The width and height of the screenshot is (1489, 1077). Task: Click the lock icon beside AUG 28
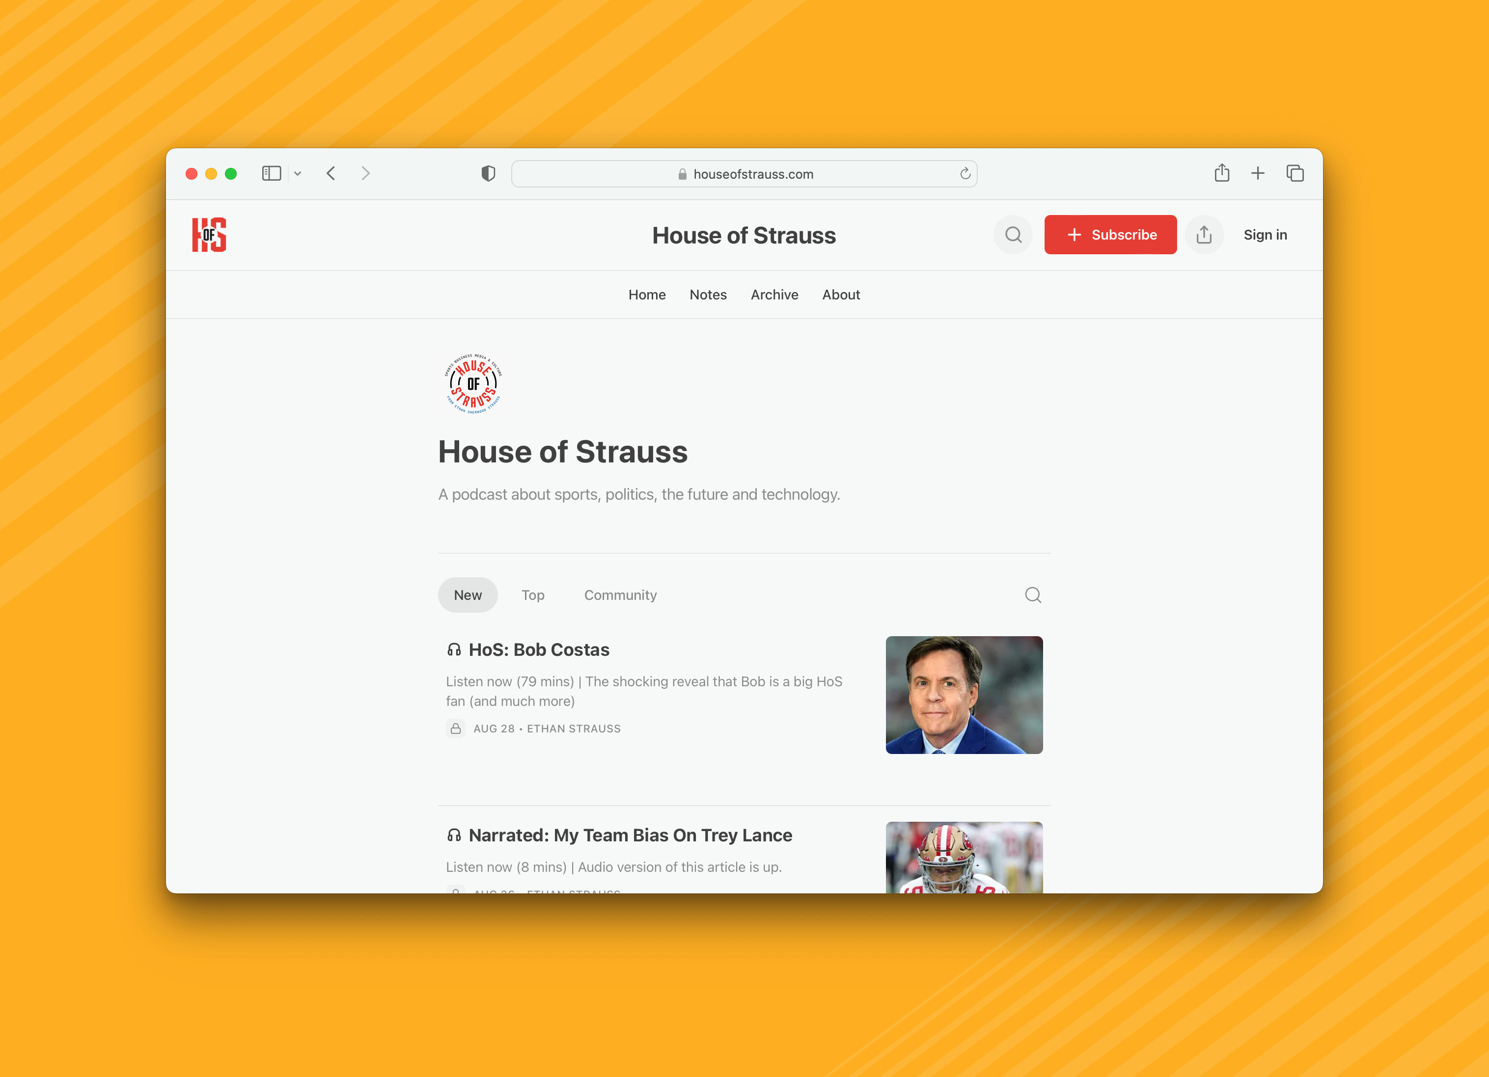click(x=456, y=728)
